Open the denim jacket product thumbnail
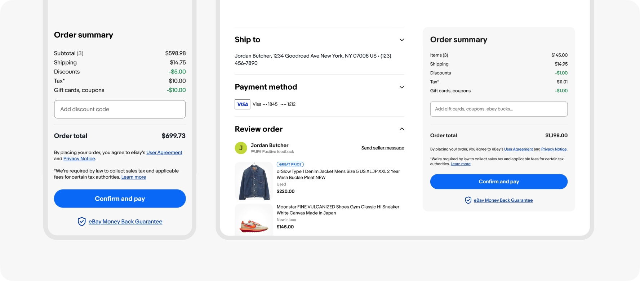 point(254,181)
